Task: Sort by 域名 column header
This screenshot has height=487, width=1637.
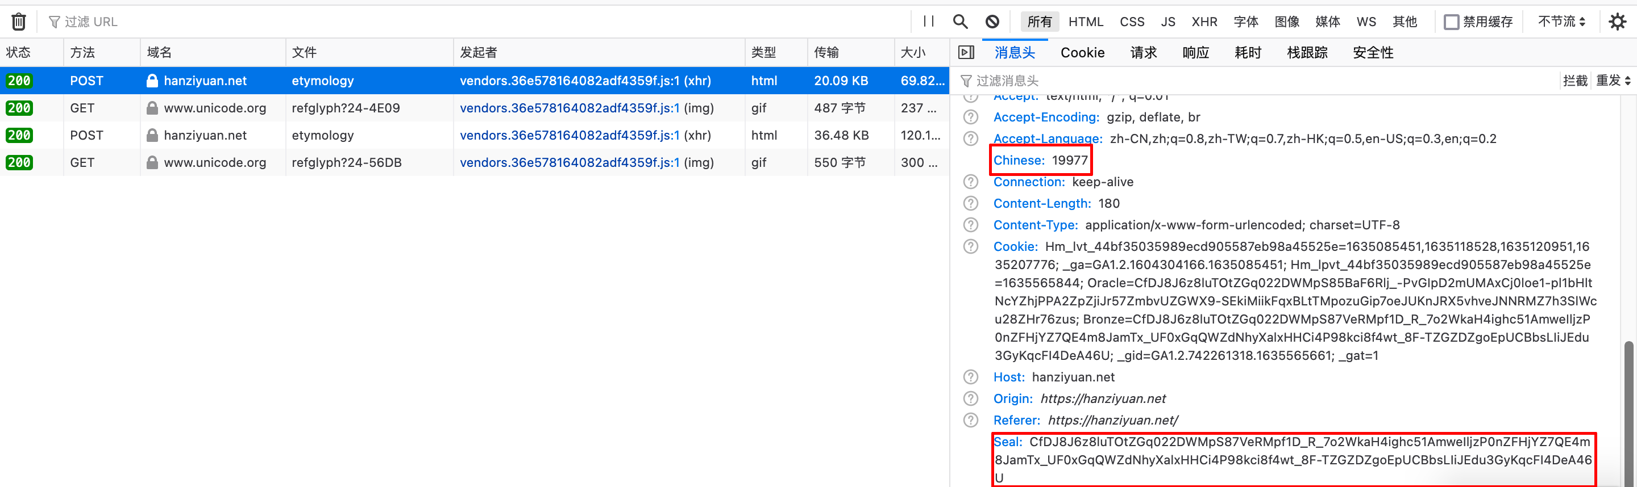Action: [213, 52]
